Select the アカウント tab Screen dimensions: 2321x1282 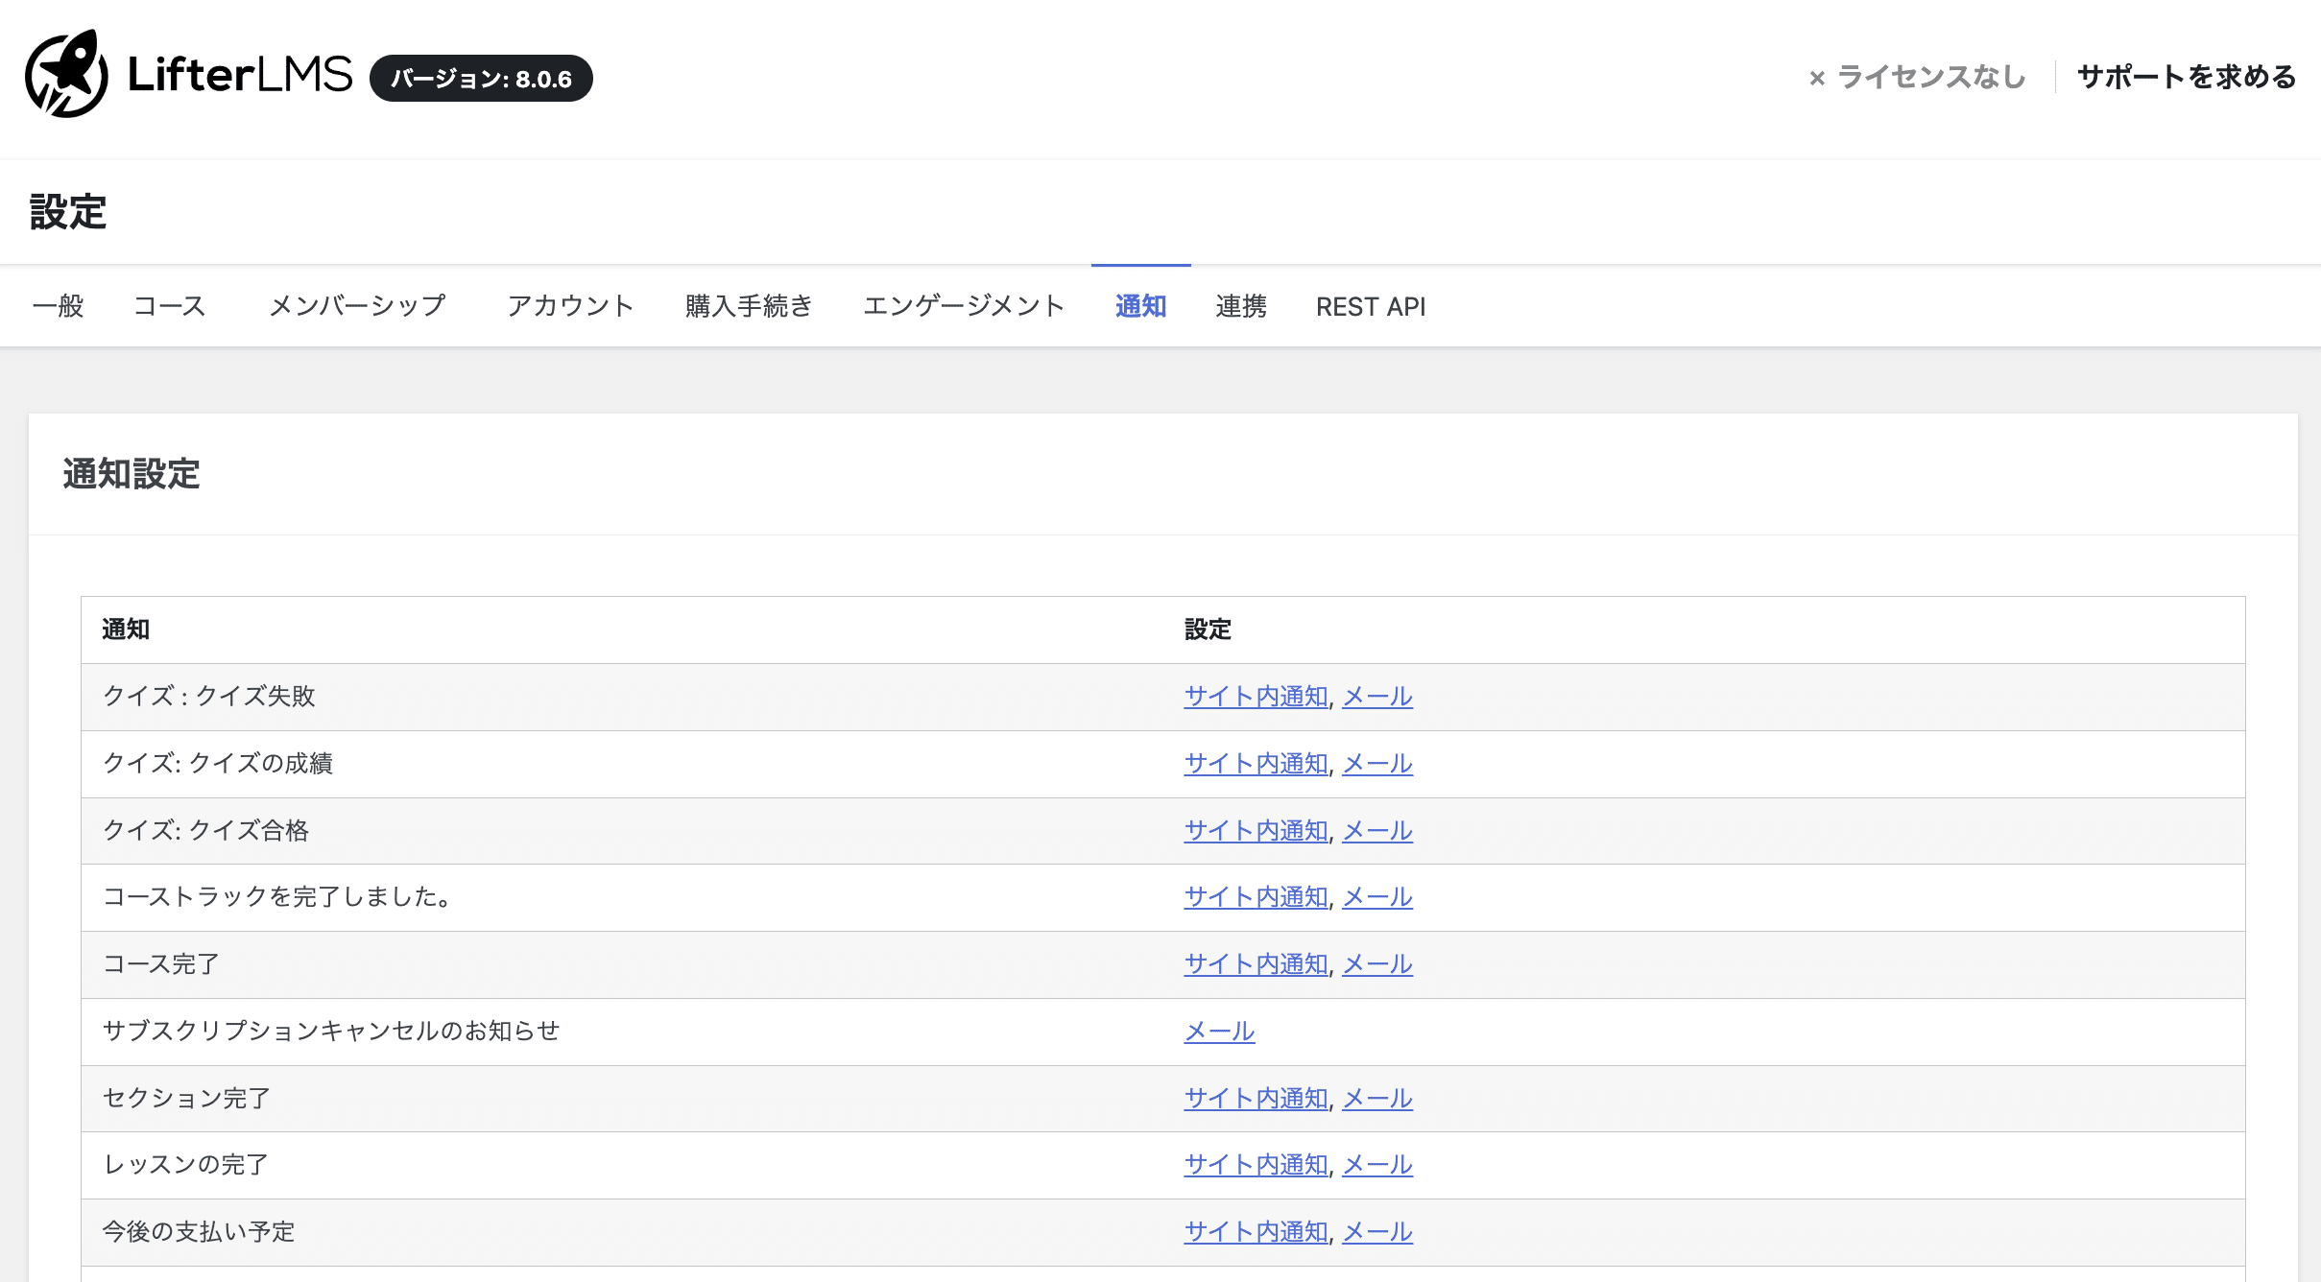coord(570,306)
